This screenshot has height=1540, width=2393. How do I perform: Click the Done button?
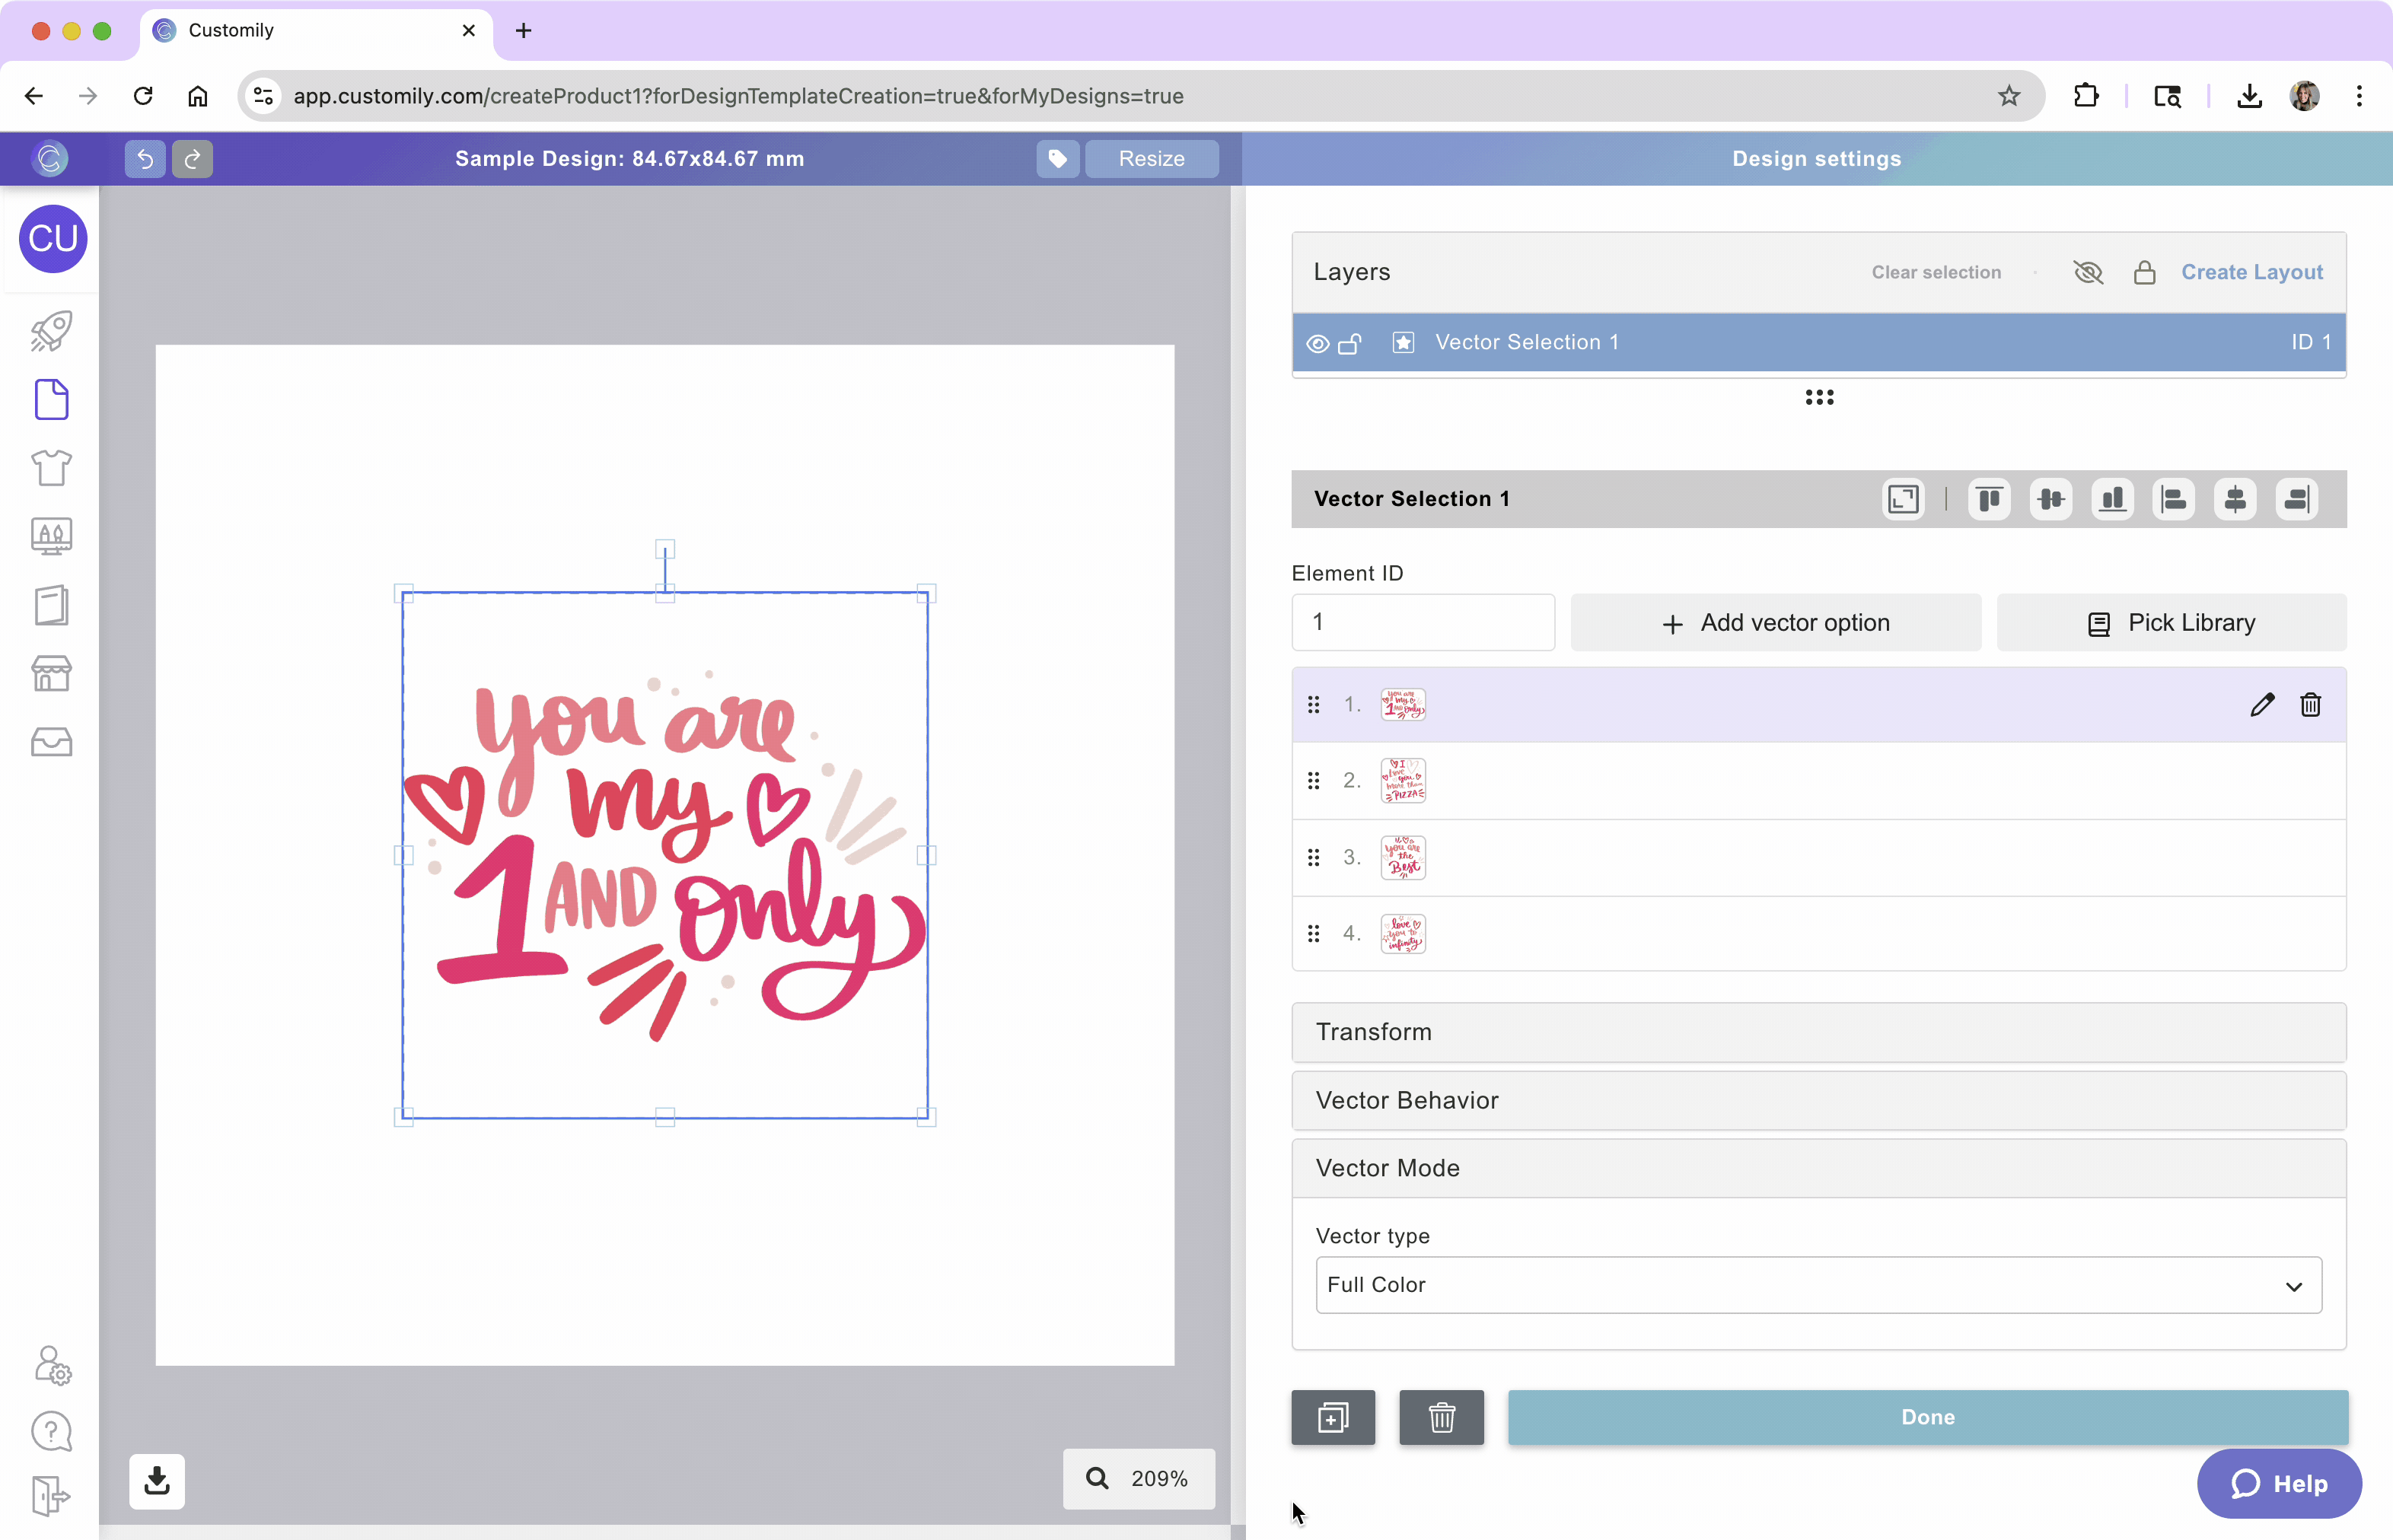pos(1928,1417)
